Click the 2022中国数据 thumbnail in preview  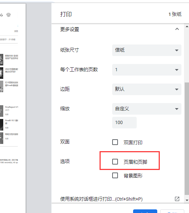click(2, 73)
